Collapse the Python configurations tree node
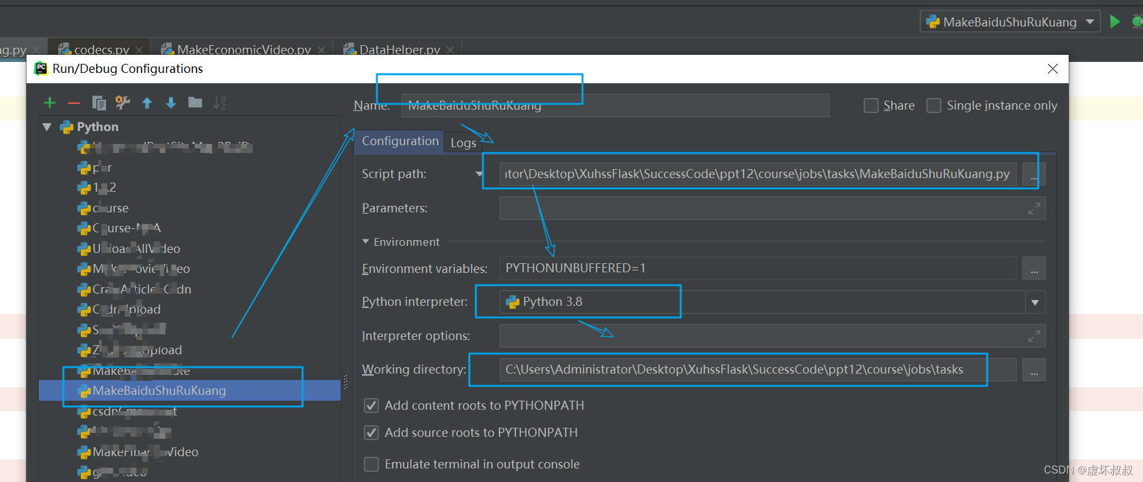Viewport: 1143px width, 482px height. (47, 127)
